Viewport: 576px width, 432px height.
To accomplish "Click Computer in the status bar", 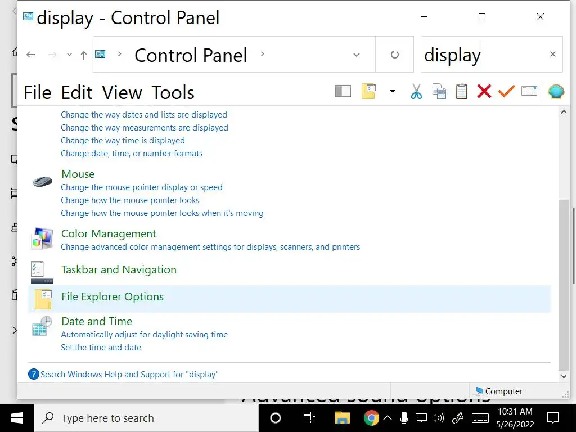I will (x=499, y=391).
